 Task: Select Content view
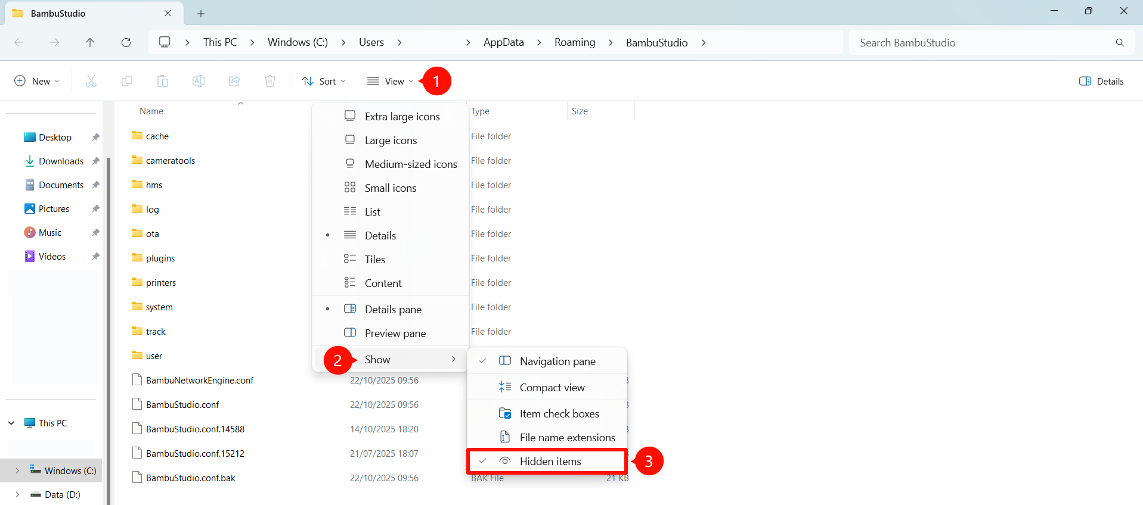click(x=390, y=283)
